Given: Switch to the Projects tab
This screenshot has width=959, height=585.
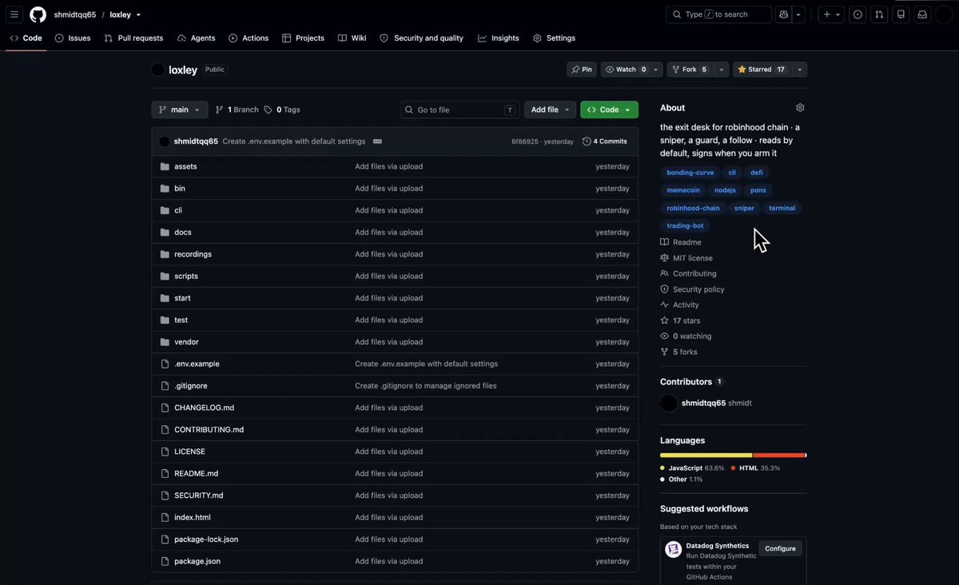Looking at the screenshot, I should click(x=303, y=38).
